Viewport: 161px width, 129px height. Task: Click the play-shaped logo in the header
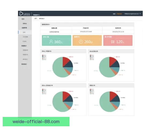pyautogui.click(x=21, y=13)
